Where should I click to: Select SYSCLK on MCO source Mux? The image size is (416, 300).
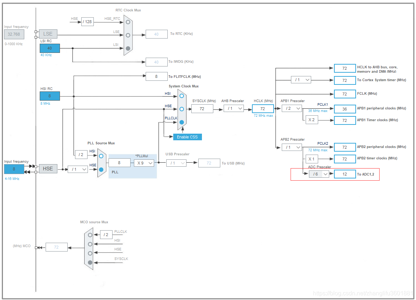(90, 263)
